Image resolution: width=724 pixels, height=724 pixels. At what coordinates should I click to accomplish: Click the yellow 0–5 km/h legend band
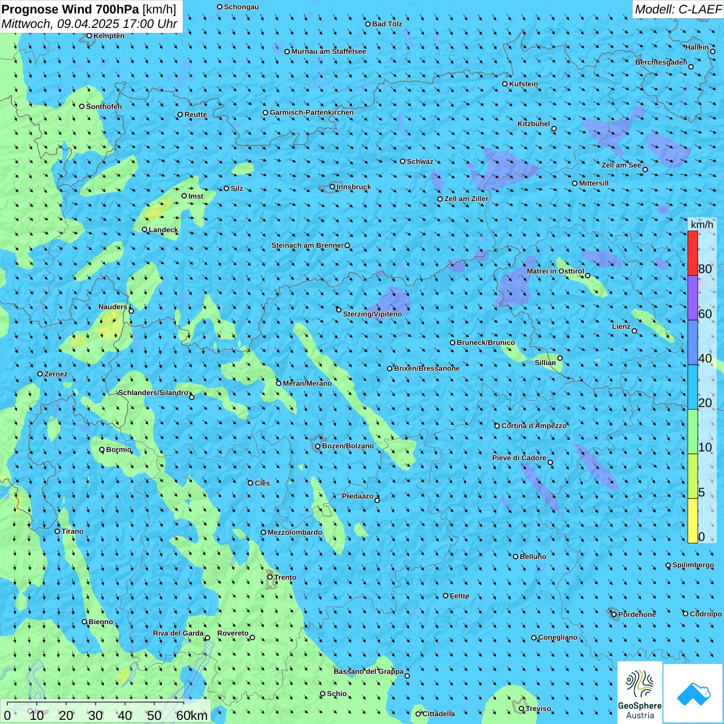pyautogui.click(x=692, y=521)
